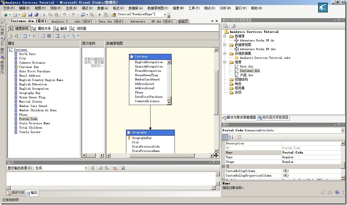Viewport: 347px width, 205px height.
Task: Open the 生成(B) menu
Action: click(72, 8)
